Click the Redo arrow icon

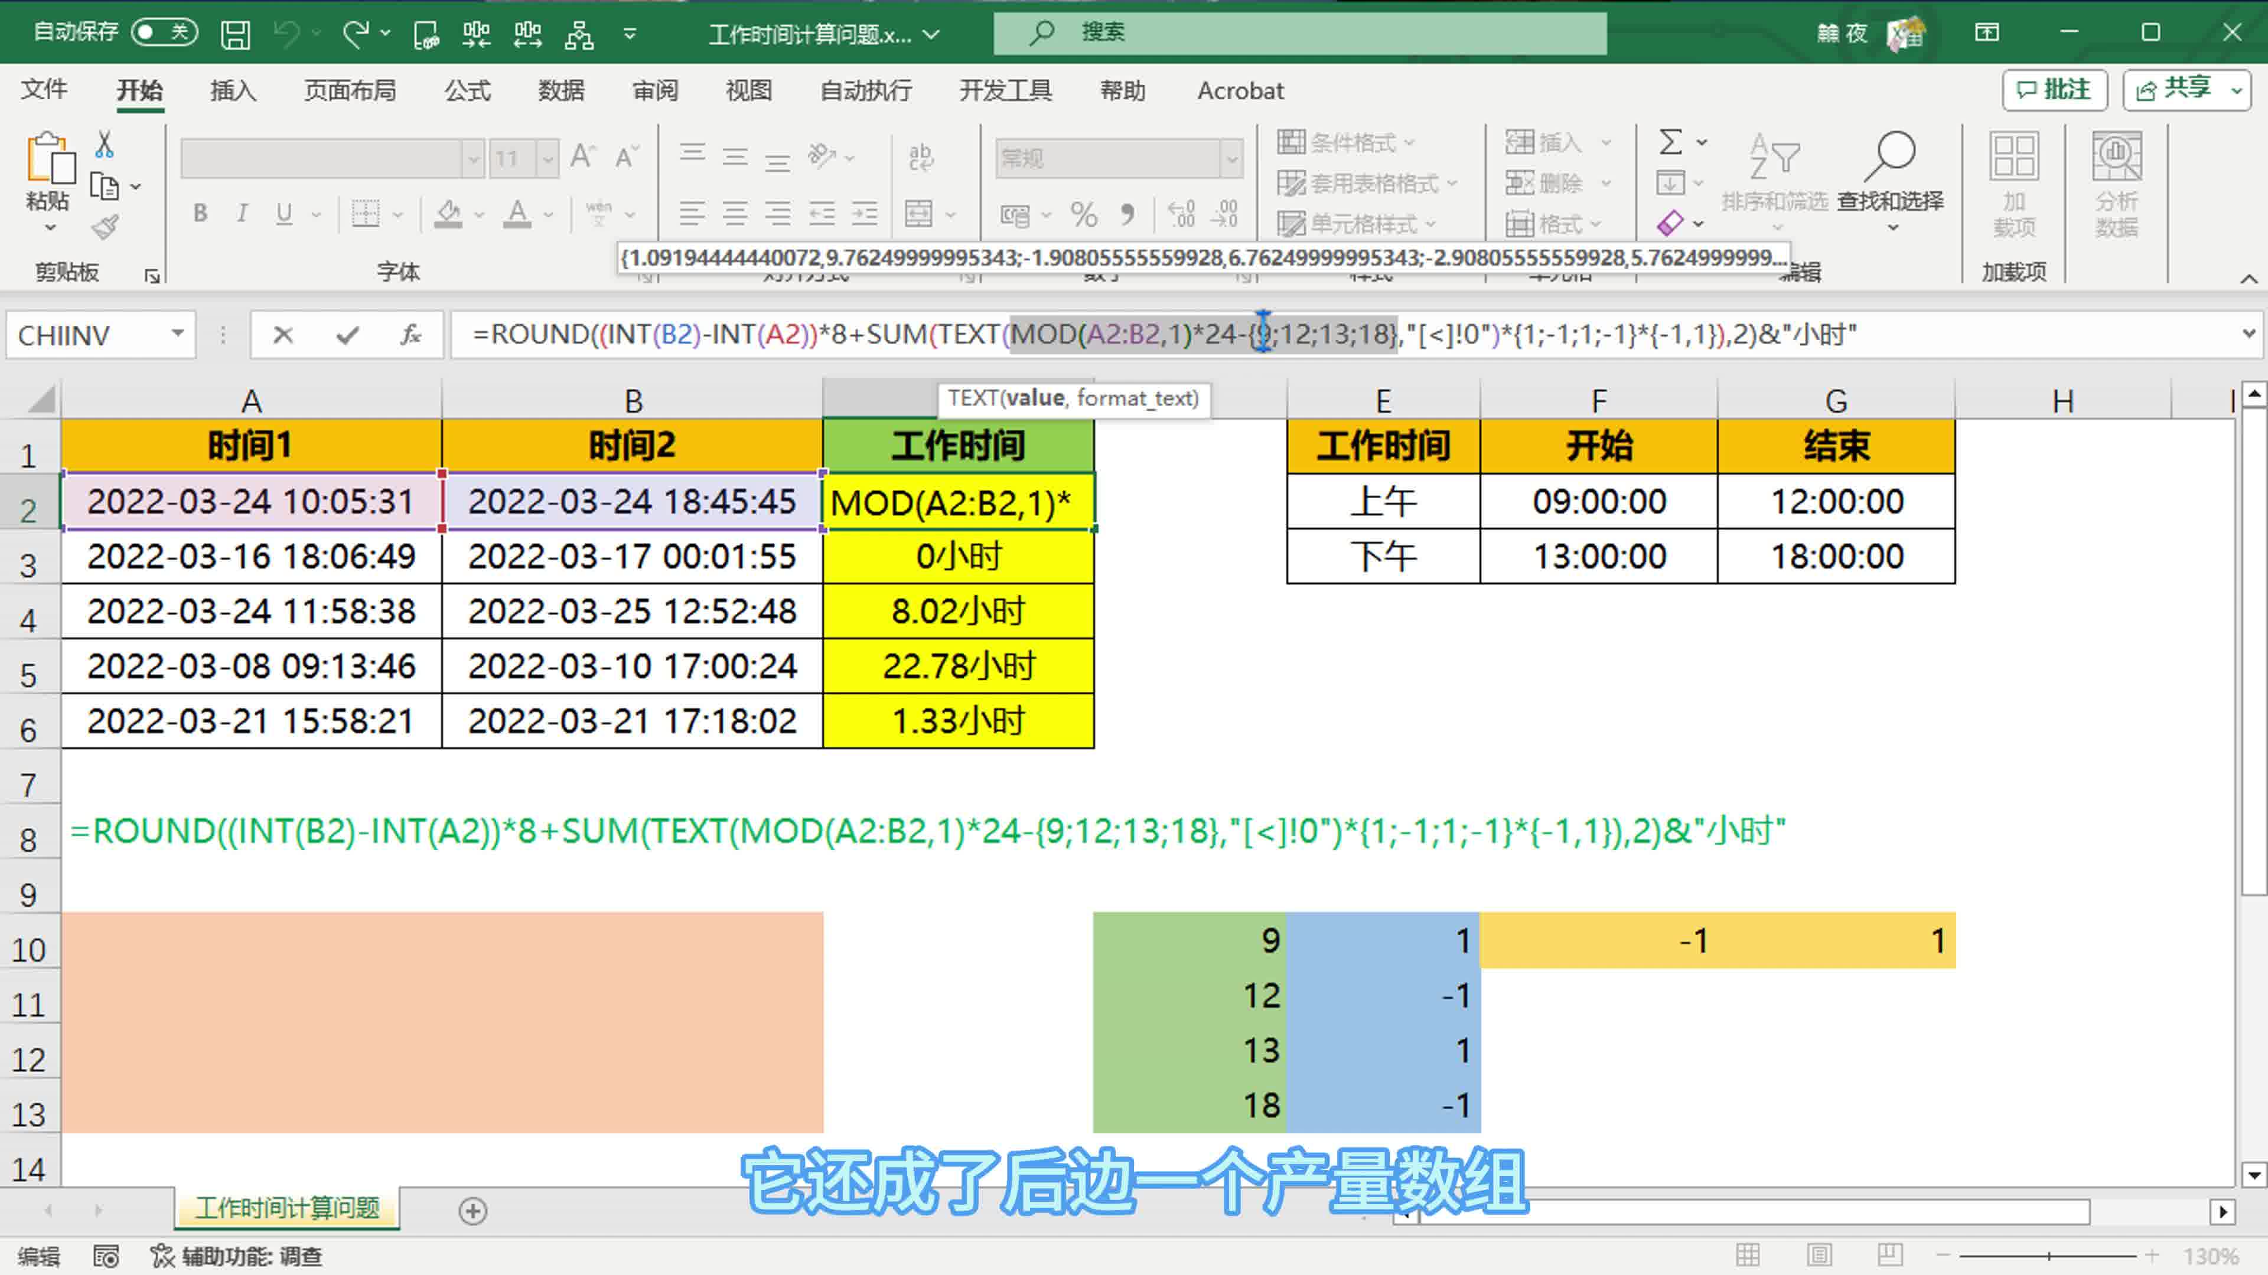pyautogui.click(x=356, y=34)
